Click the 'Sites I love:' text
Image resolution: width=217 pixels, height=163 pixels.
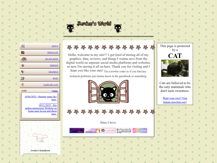pos(108,122)
